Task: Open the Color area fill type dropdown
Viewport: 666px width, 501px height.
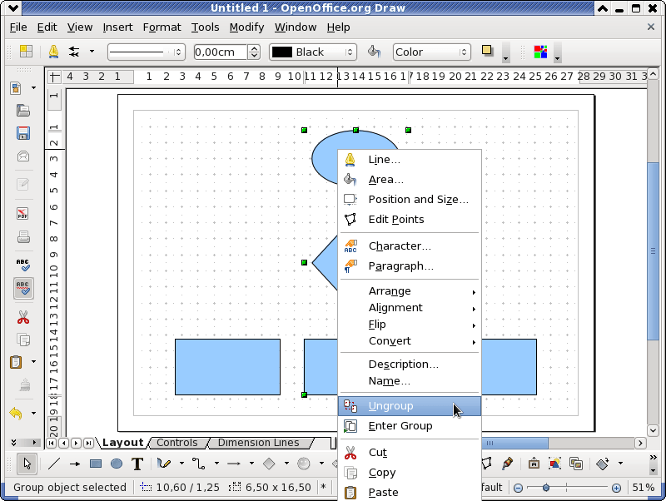Action: click(432, 52)
